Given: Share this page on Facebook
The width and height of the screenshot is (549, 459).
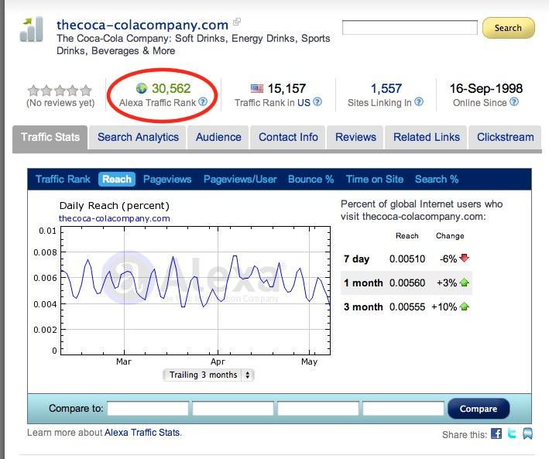Looking at the screenshot, I should click(x=496, y=433).
